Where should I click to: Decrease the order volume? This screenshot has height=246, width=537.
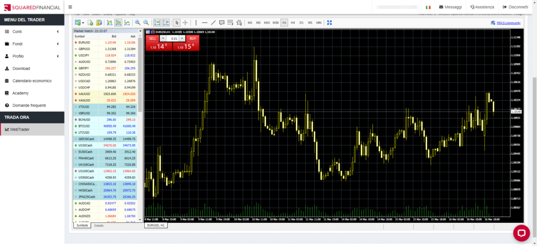tap(163, 38)
